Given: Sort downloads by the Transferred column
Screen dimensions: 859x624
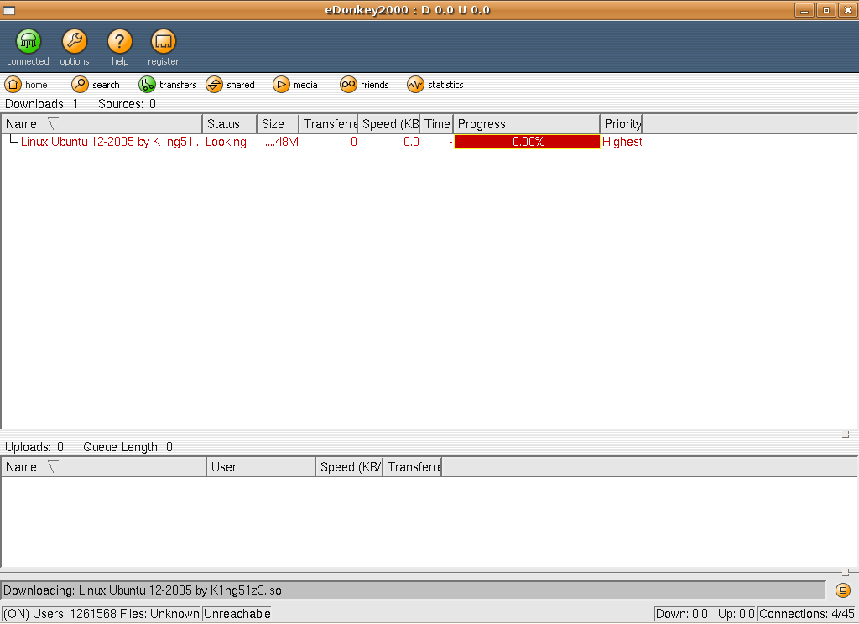Looking at the screenshot, I should (x=329, y=124).
